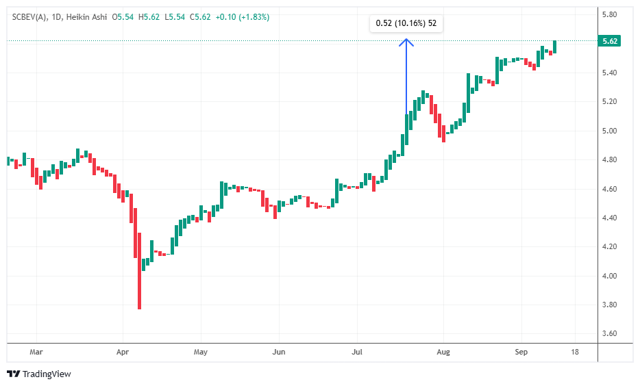Click the last green candle on the right
Screen dimensions: 640x386
tap(554, 47)
